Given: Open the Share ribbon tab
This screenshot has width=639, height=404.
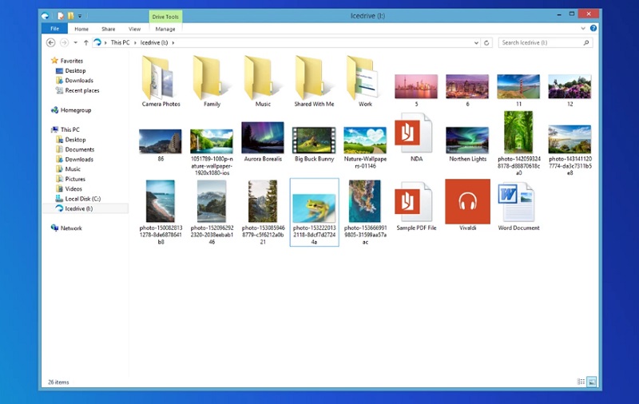Looking at the screenshot, I should tap(108, 29).
